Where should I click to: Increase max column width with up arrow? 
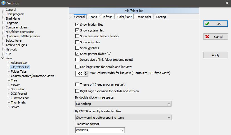click(86, 72)
